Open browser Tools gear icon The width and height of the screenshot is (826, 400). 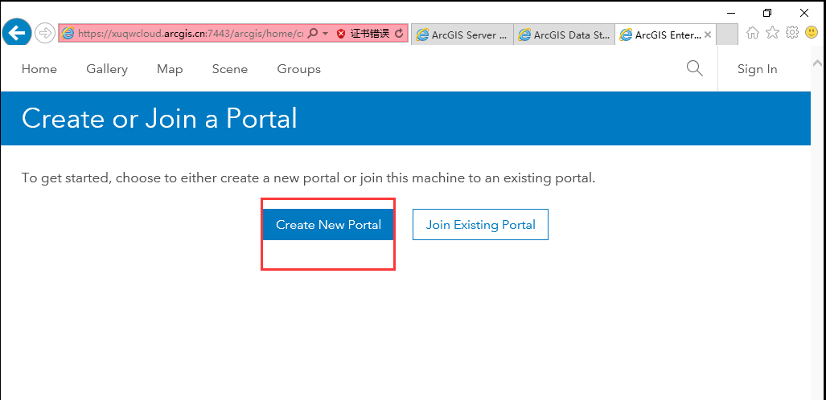coord(791,33)
